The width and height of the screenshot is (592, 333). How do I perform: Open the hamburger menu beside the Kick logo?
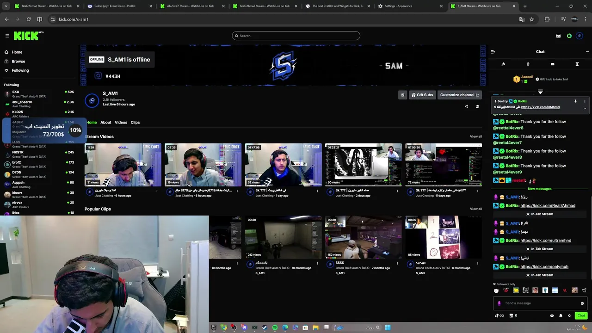7,36
